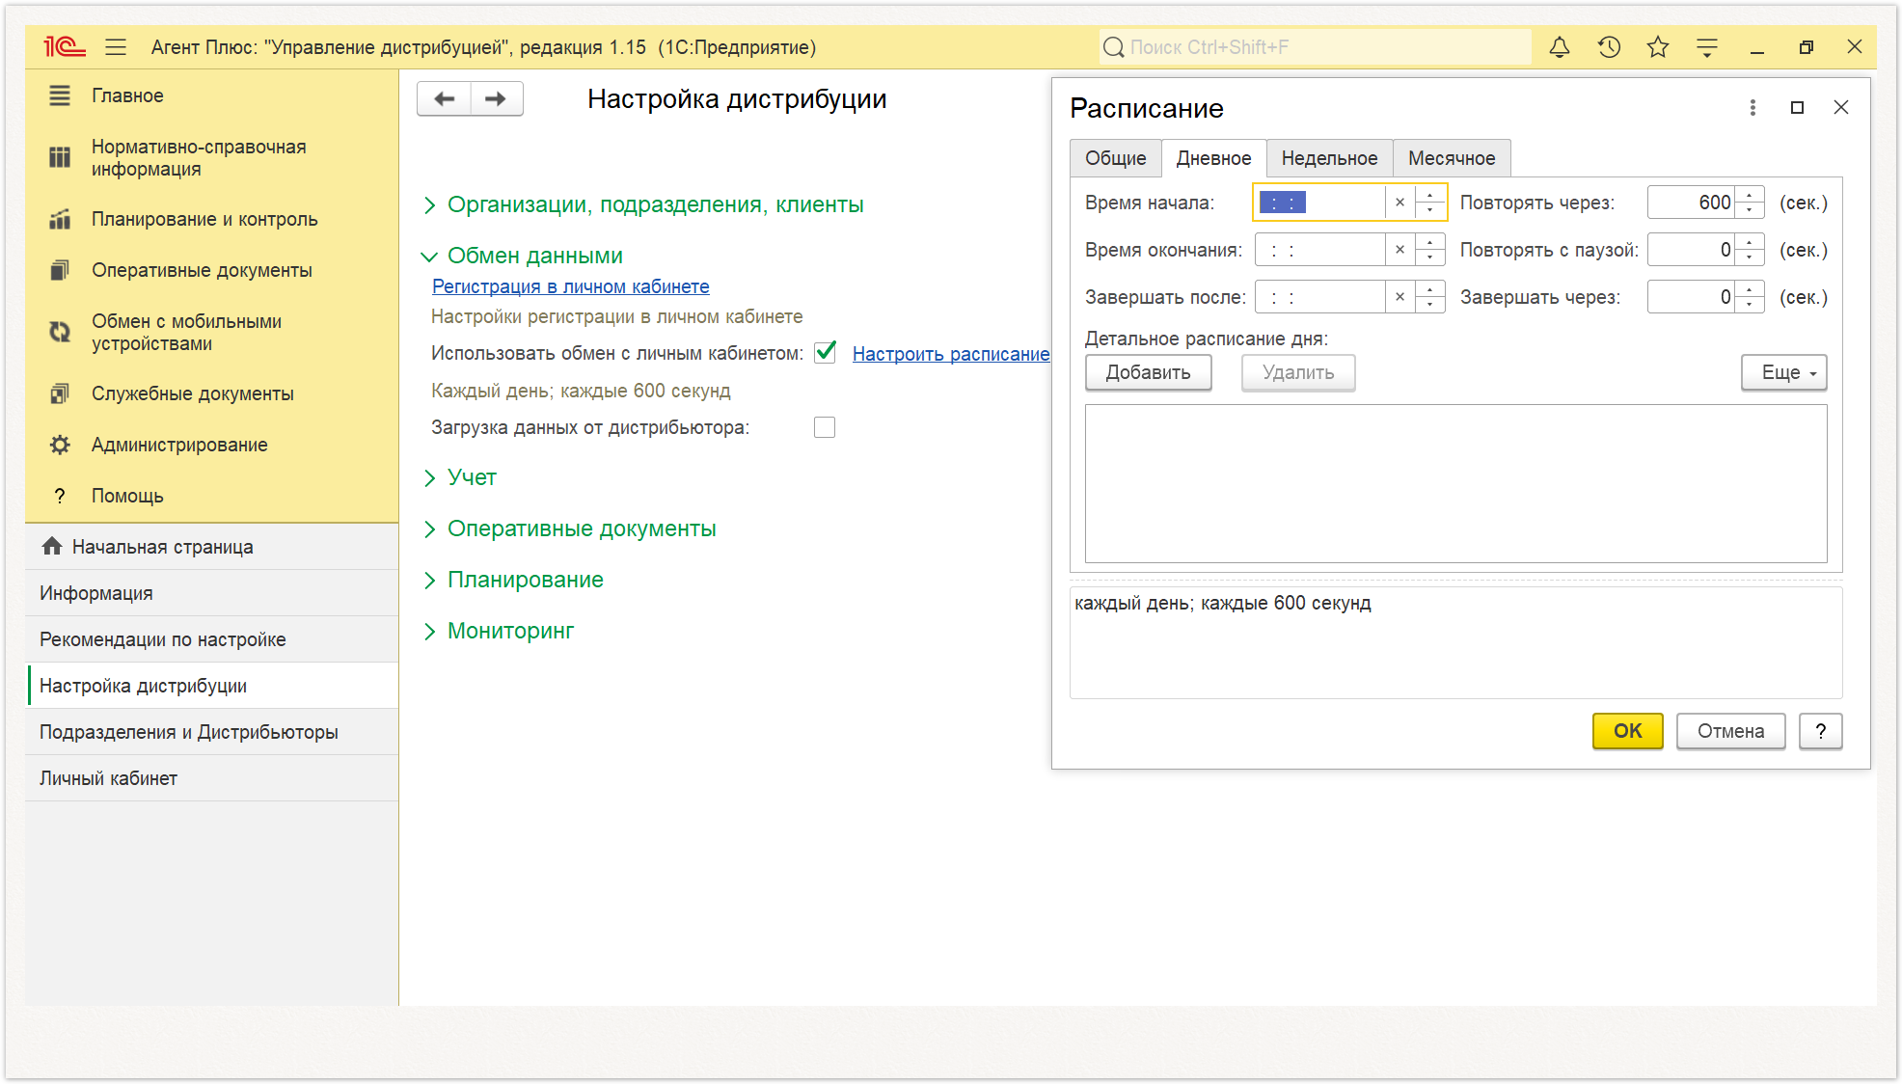Close the Расписание dialog
The image size is (1902, 1084).
click(x=1841, y=108)
